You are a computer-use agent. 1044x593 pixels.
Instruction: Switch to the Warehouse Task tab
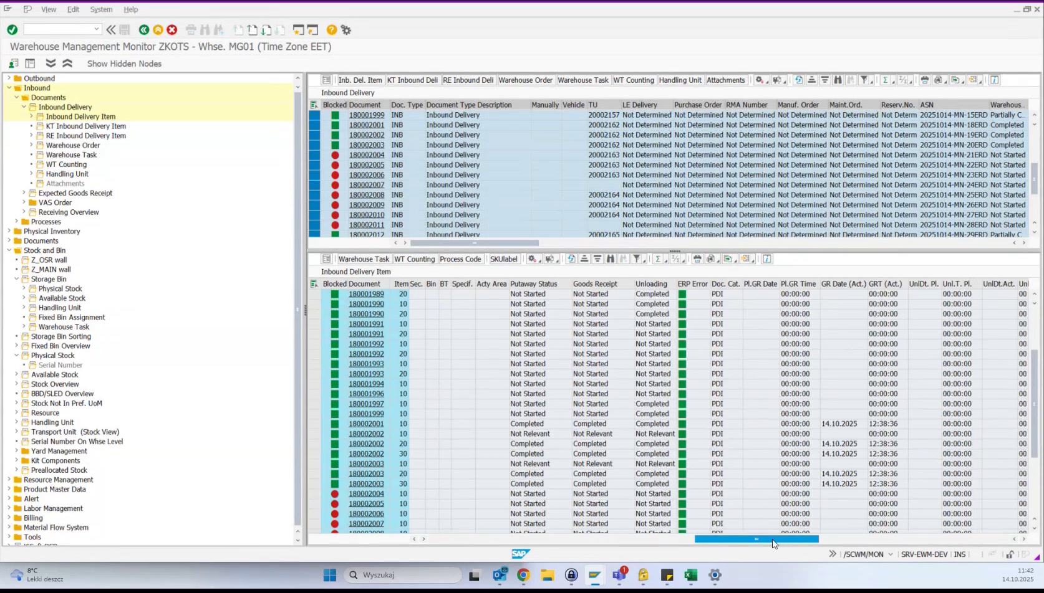[x=582, y=80]
